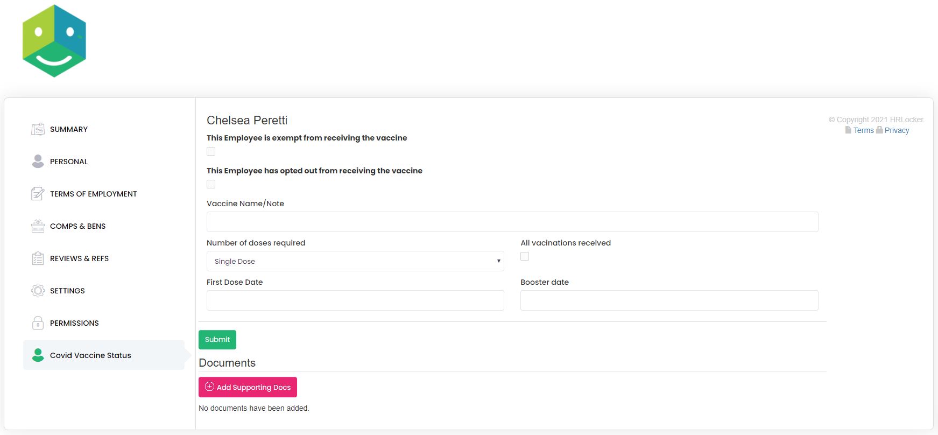Click 'No documents have been added.' text

point(254,408)
